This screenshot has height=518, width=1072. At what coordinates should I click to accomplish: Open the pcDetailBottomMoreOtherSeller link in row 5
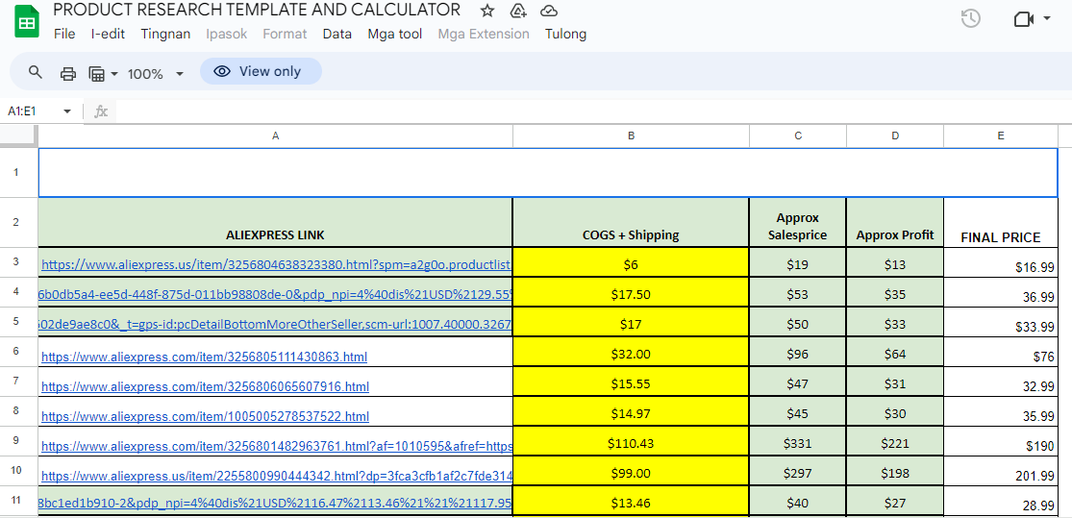(x=275, y=325)
